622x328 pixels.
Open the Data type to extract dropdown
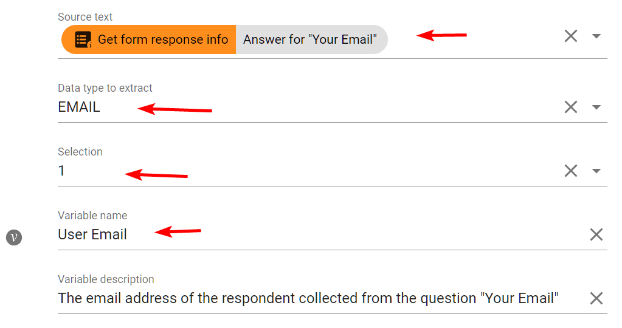(596, 108)
